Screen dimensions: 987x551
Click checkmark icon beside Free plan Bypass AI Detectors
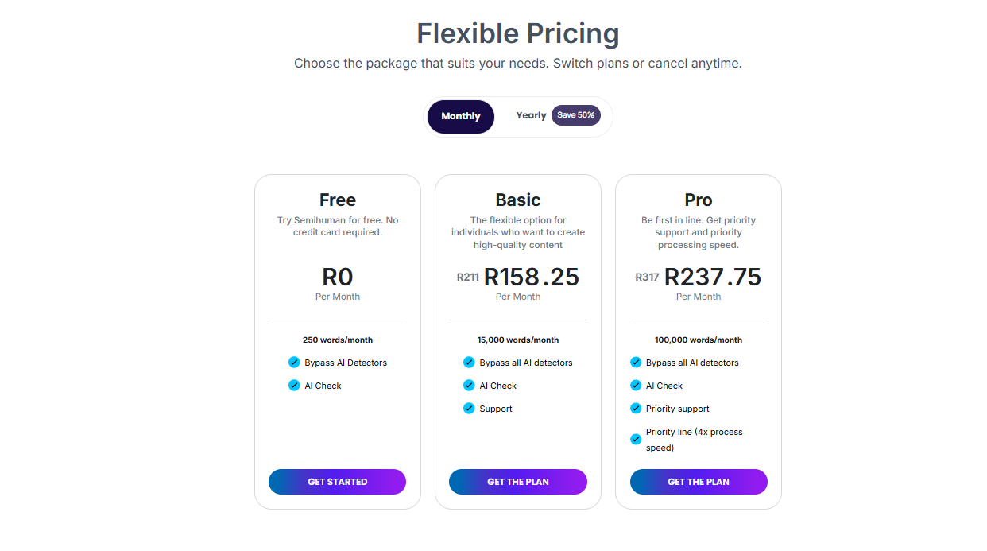[x=294, y=363]
